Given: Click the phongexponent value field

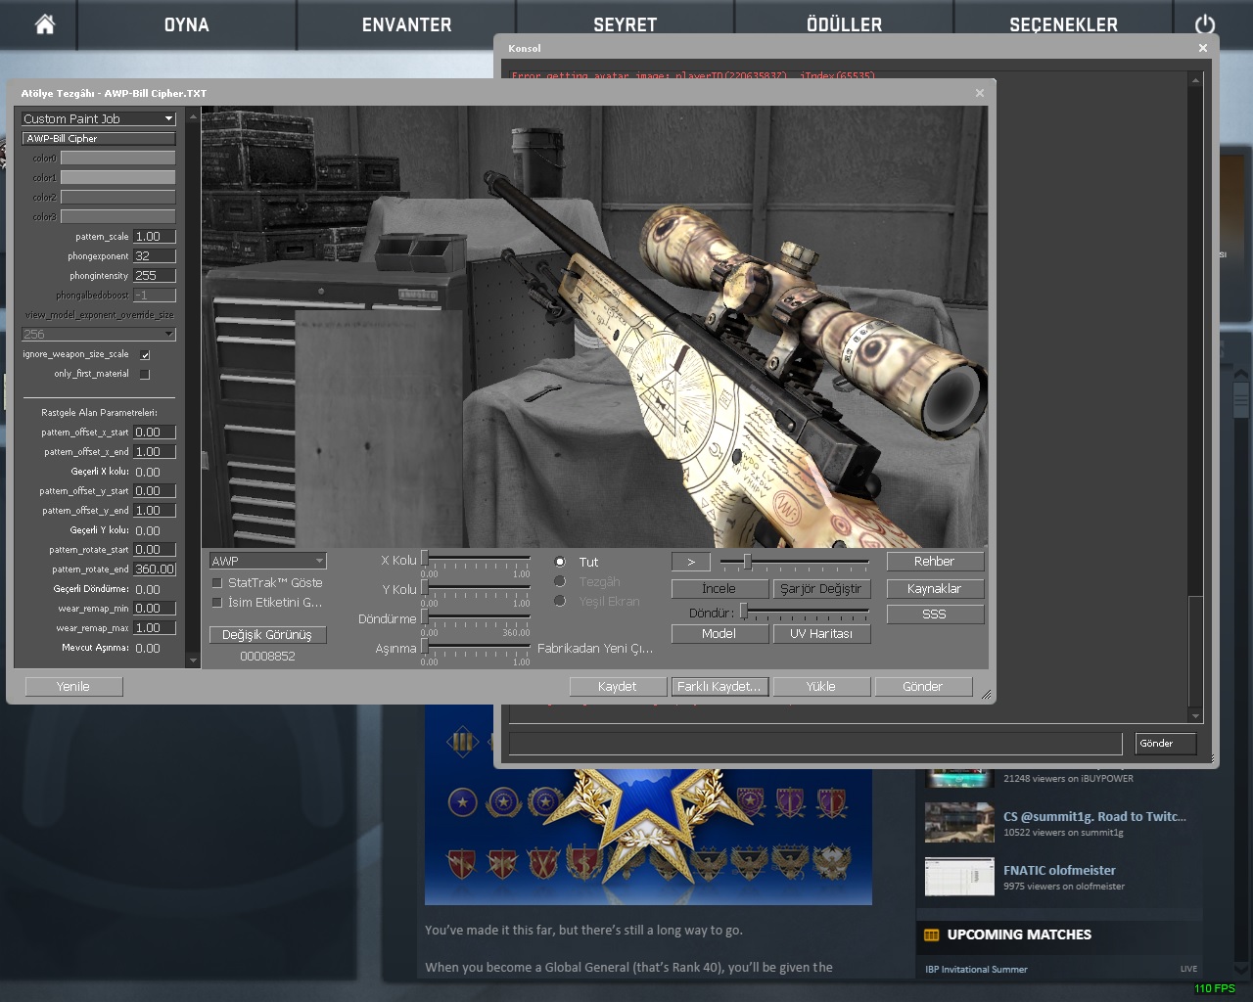Looking at the screenshot, I should click(x=155, y=255).
